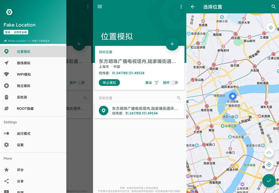Screen dimensions: 279x193
Task: Tap the dimmed plus button behind the drawer
Action: [x=79, y=44]
